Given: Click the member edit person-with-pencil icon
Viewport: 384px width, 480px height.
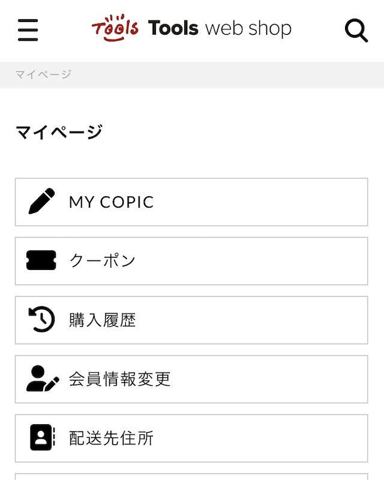Looking at the screenshot, I should [43, 379].
